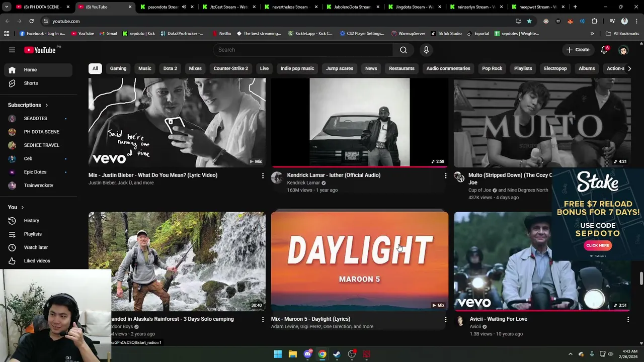Select the Dota 2 filter chip
This screenshot has width=644, height=362.
[170, 68]
